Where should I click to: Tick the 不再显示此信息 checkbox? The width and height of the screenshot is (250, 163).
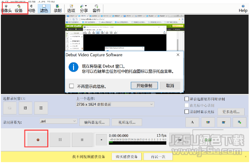coord(71,86)
